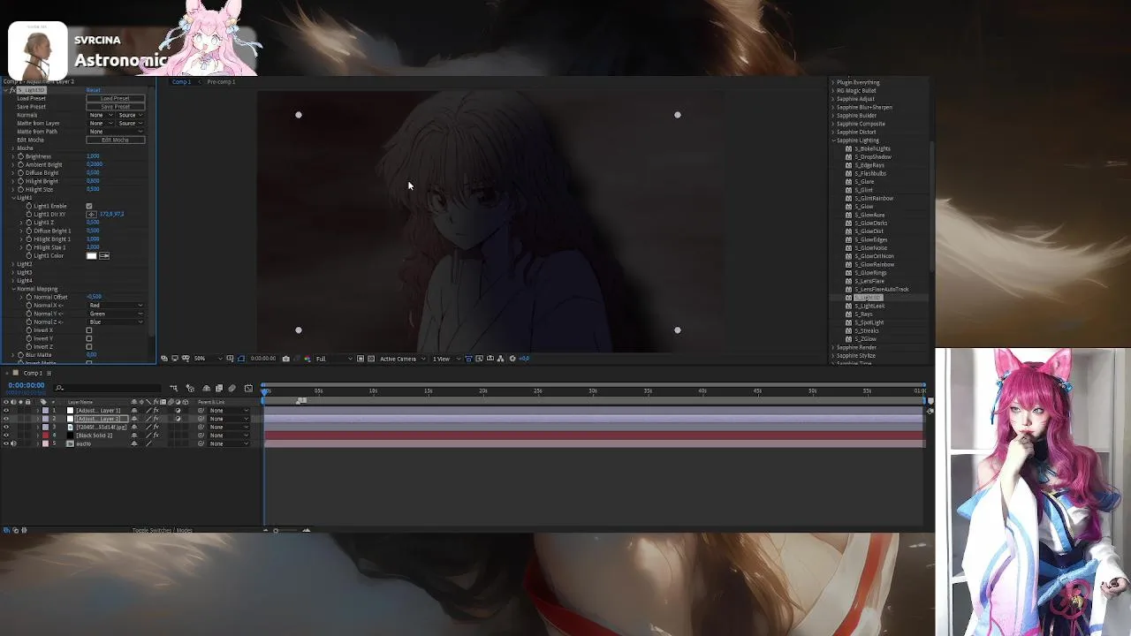Click the show channel color-wheel icon
This screenshot has height=636, width=1131.
click(x=307, y=359)
